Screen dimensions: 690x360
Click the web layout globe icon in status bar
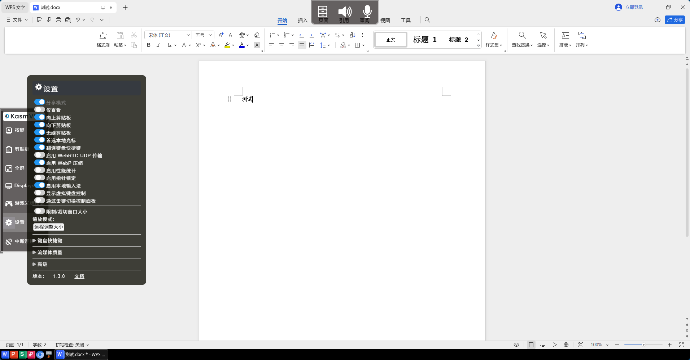click(x=566, y=345)
